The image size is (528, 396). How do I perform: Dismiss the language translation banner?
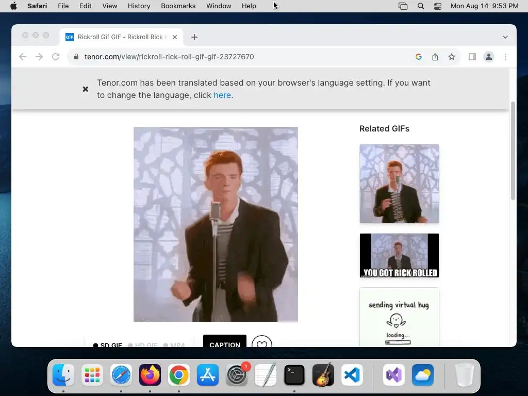(86, 89)
